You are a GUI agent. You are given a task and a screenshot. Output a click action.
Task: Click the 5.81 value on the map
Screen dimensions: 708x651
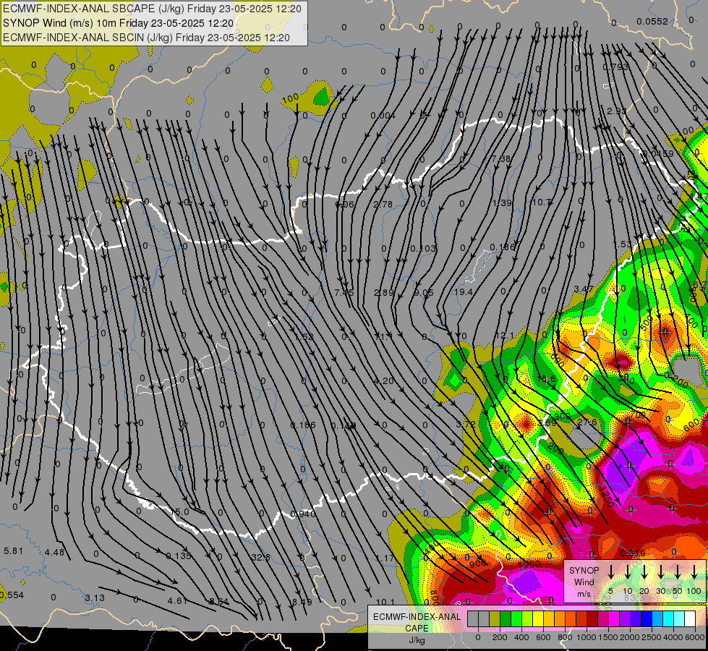tap(13, 550)
